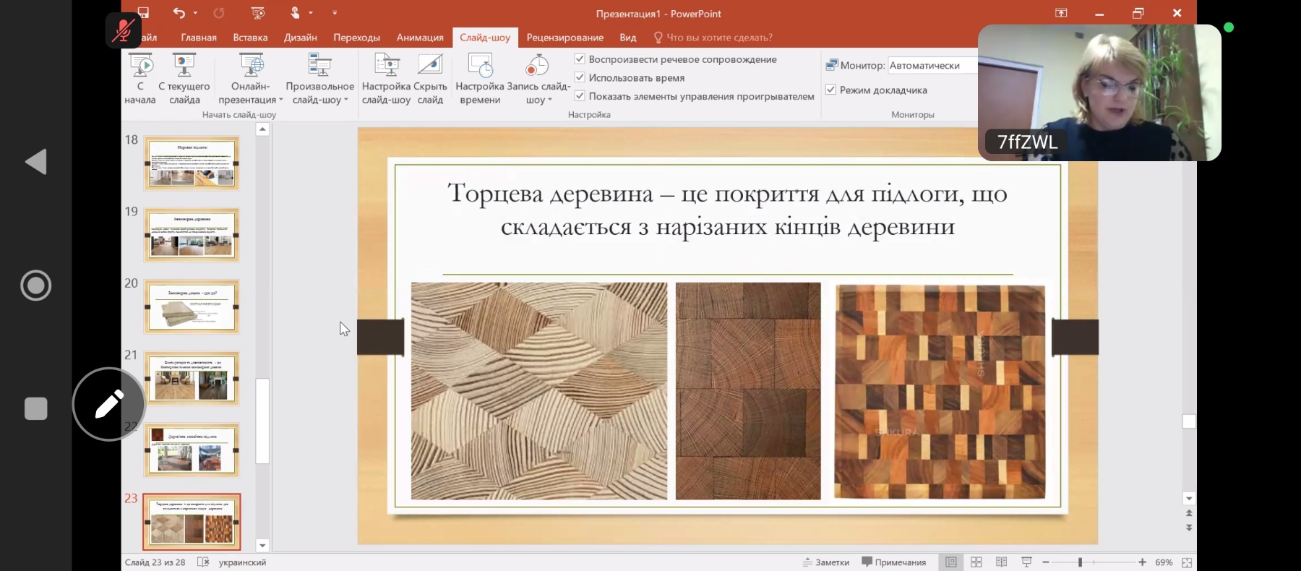Click the Примечания comments button

point(894,562)
